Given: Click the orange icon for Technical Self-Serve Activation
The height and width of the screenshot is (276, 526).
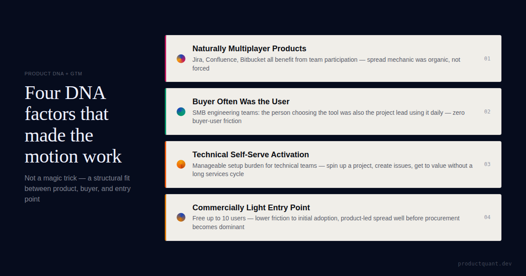Looking at the screenshot, I should click(x=181, y=164).
